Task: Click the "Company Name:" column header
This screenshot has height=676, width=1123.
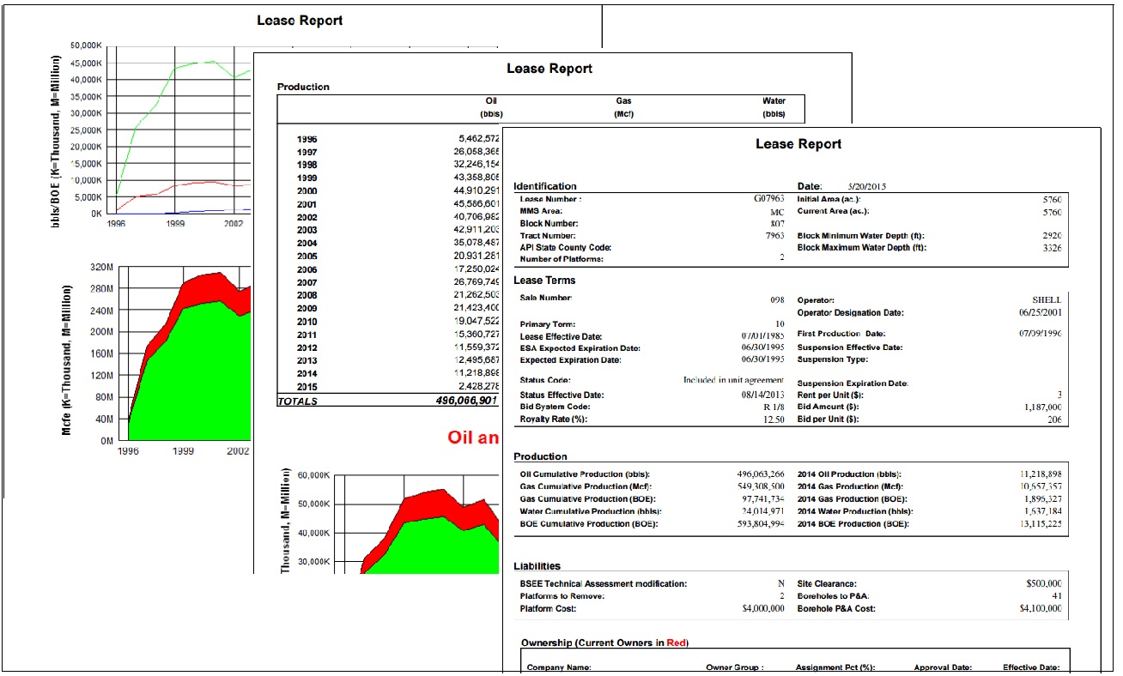Action: [x=559, y=667]
